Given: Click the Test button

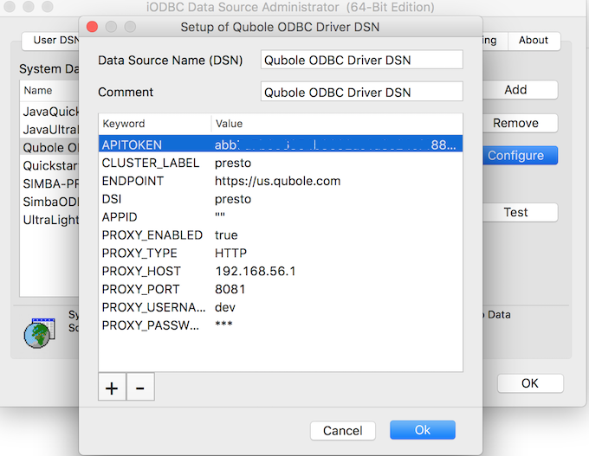Looking at the screenshot, I should tap(520, 212).
